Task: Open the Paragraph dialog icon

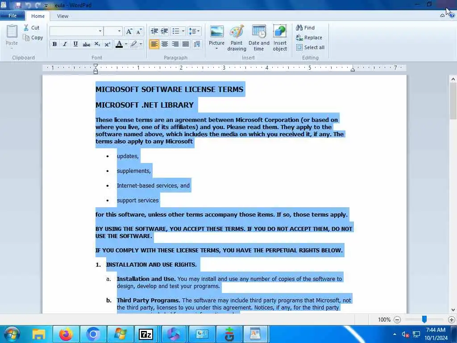Action: tap(197, 44)
